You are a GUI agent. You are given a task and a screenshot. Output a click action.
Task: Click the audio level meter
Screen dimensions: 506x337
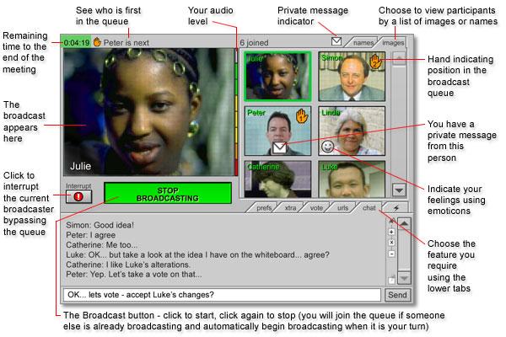pos(237,118)
